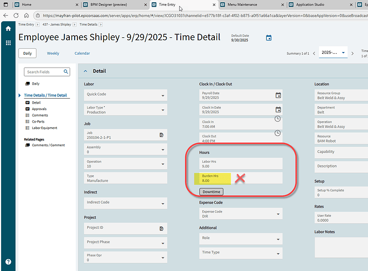Collapse the Detail panel section

(85, 71)
